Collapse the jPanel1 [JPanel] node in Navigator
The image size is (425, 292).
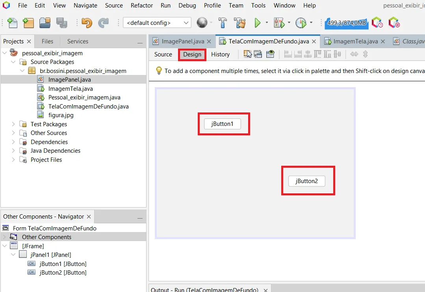point(13,255)
